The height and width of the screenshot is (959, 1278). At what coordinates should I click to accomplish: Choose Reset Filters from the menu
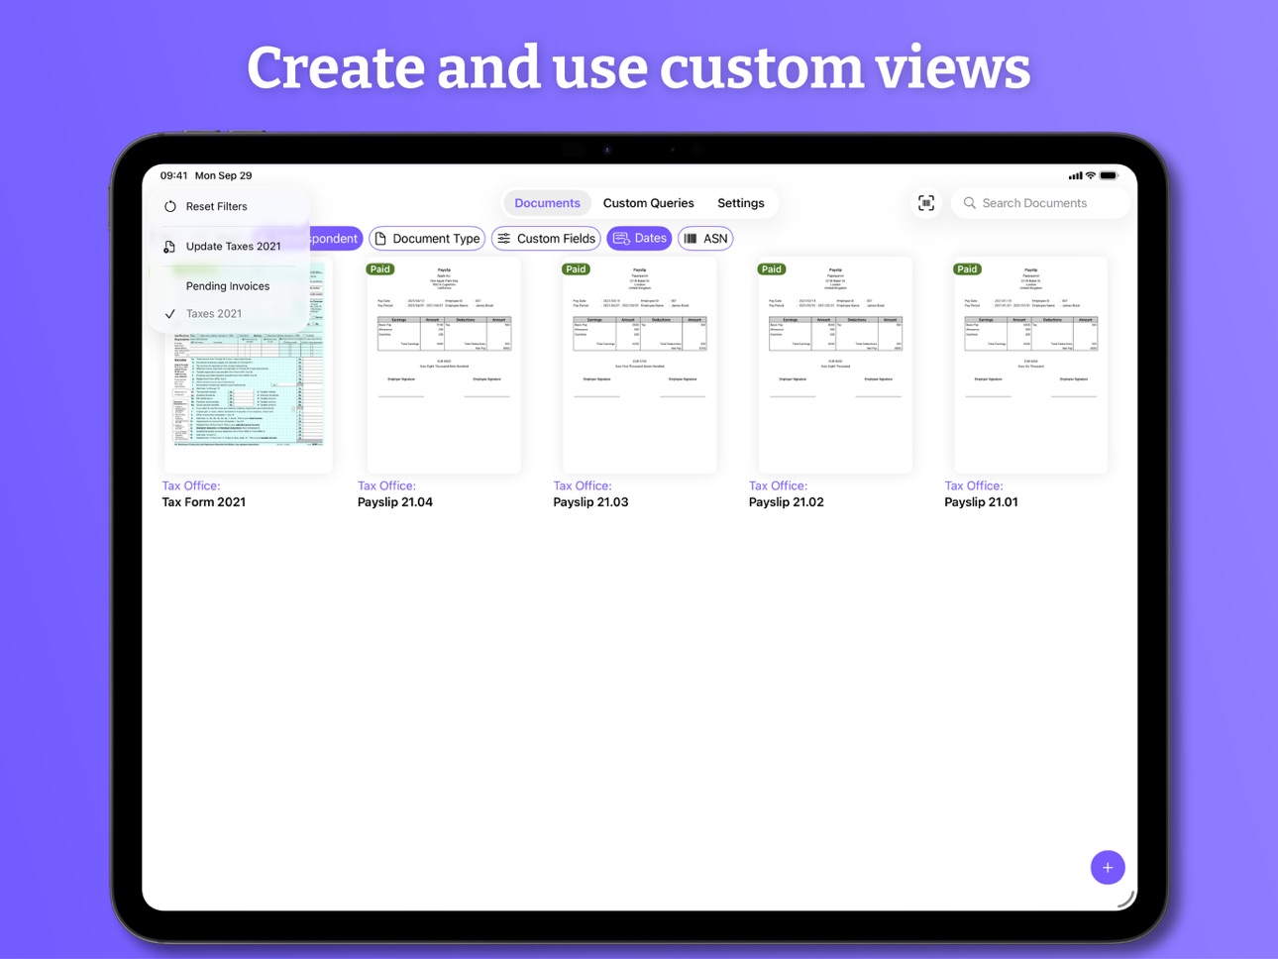pos(230,206)
